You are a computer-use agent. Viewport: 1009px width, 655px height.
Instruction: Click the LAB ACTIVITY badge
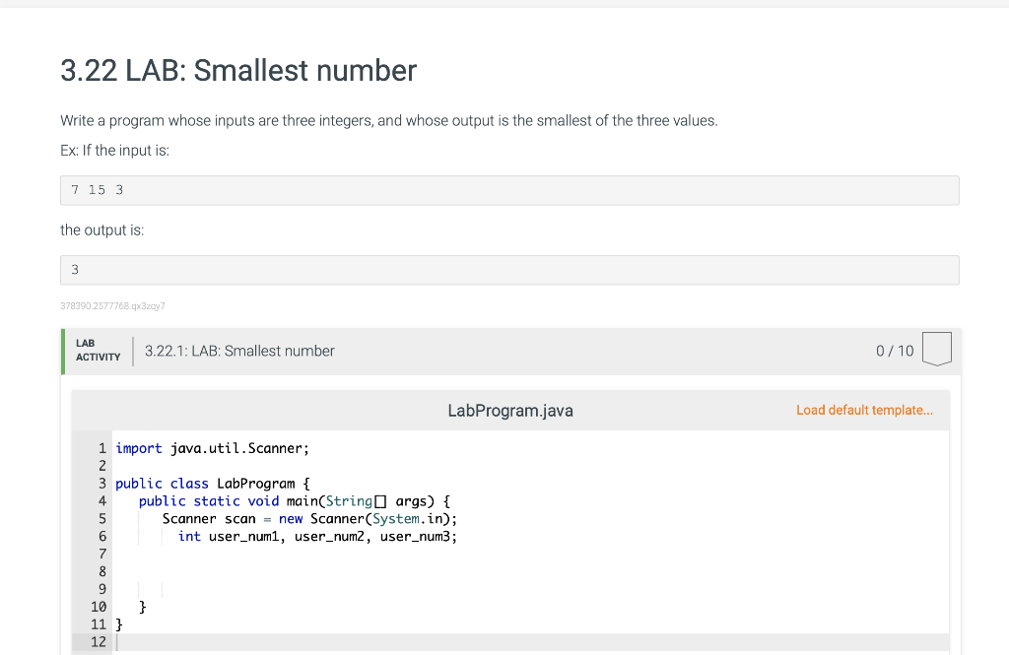(x=98, y=351)
